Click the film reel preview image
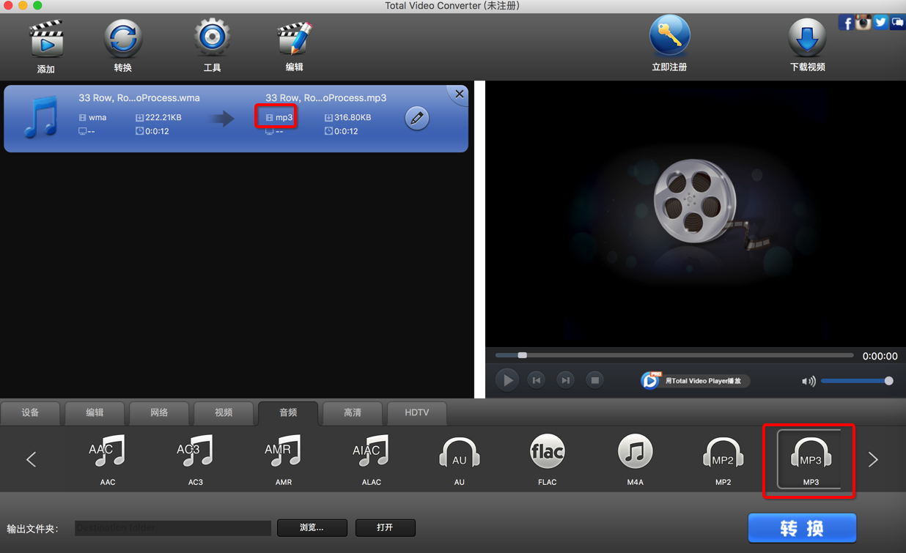Viewport: 906px width, 553px height. click(x=696, y=204)
